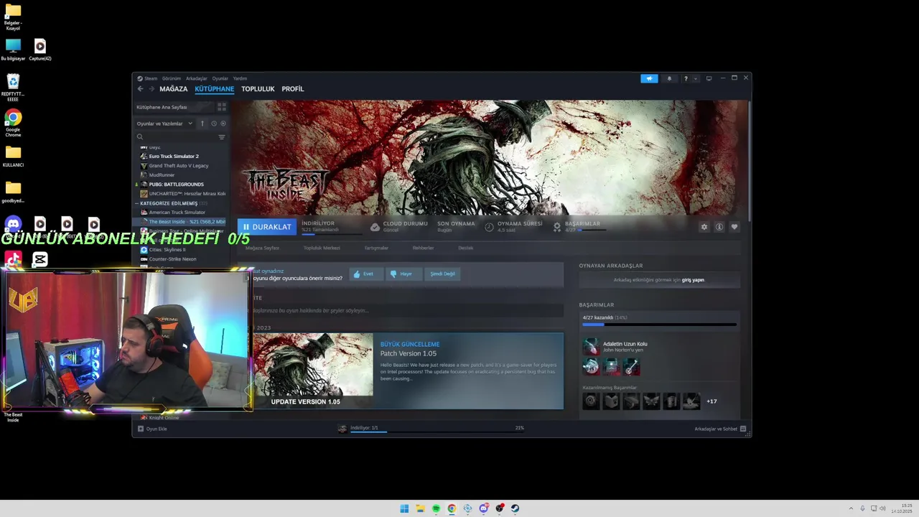The image size is (919, 517).
Task: Click the Hayır thumbs-down button
Action: point(403,274)
